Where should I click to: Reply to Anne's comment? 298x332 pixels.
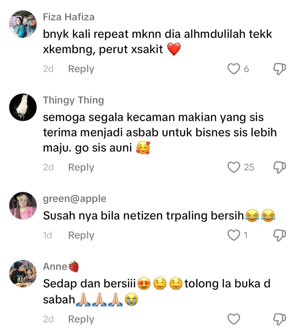[x=81, y=319]
